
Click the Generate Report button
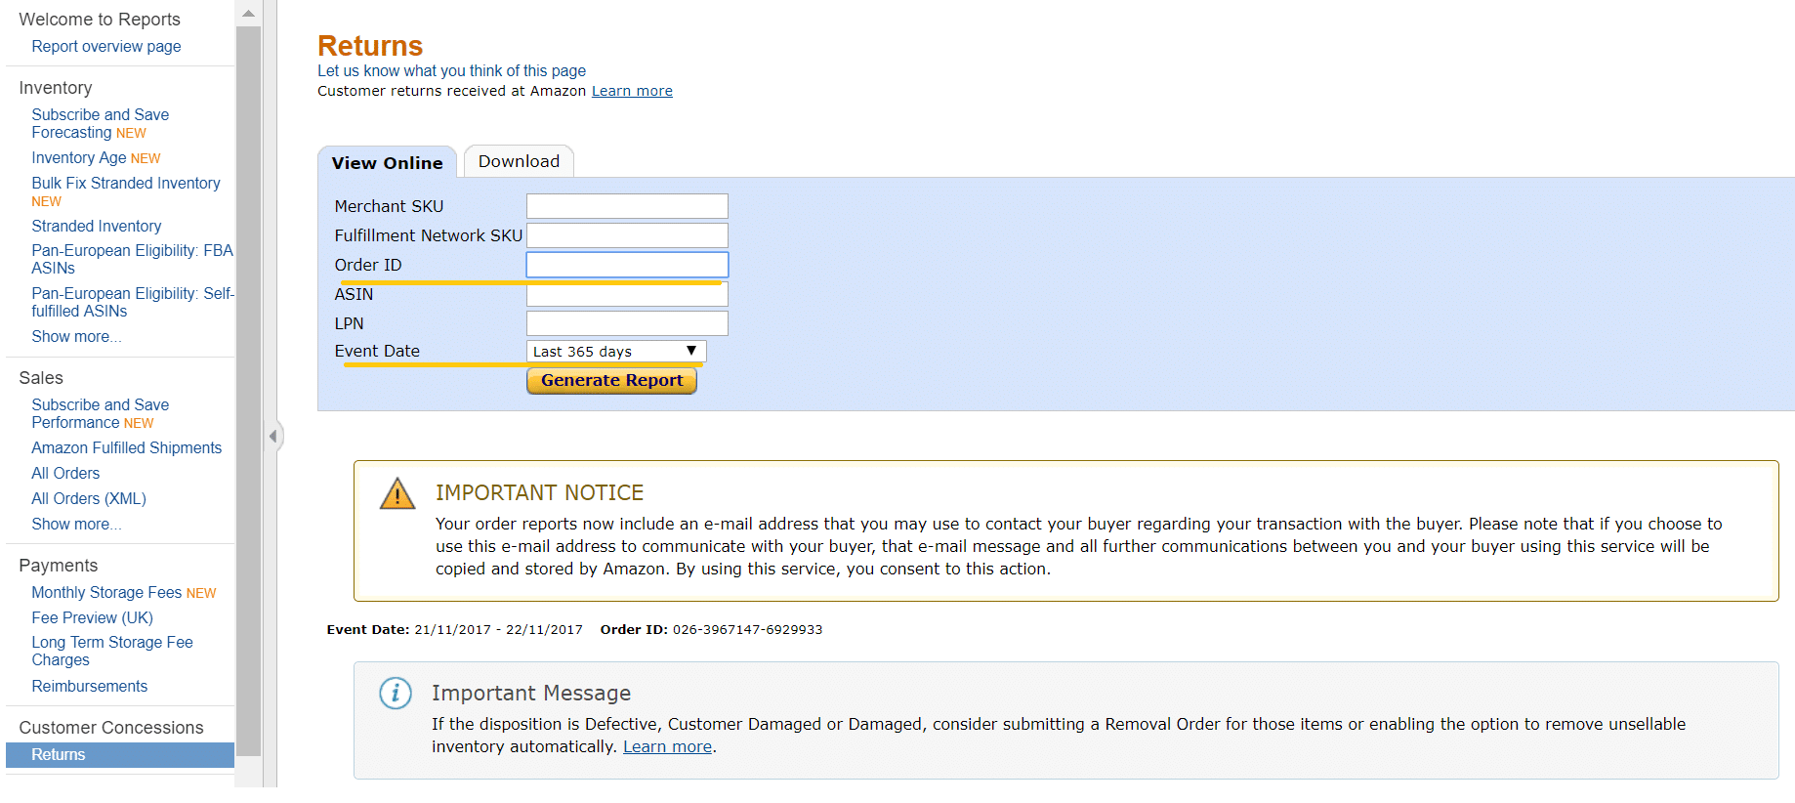[x=611, y=380]
